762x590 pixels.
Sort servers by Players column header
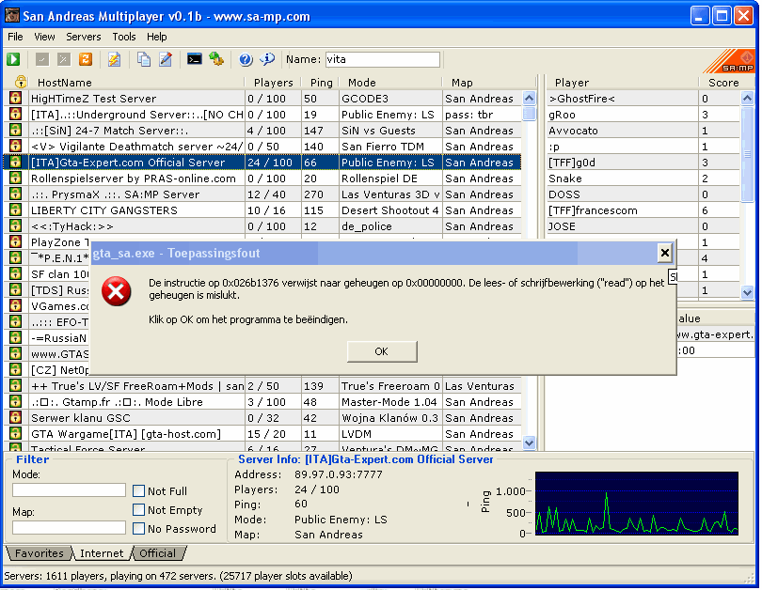point(273,83)
